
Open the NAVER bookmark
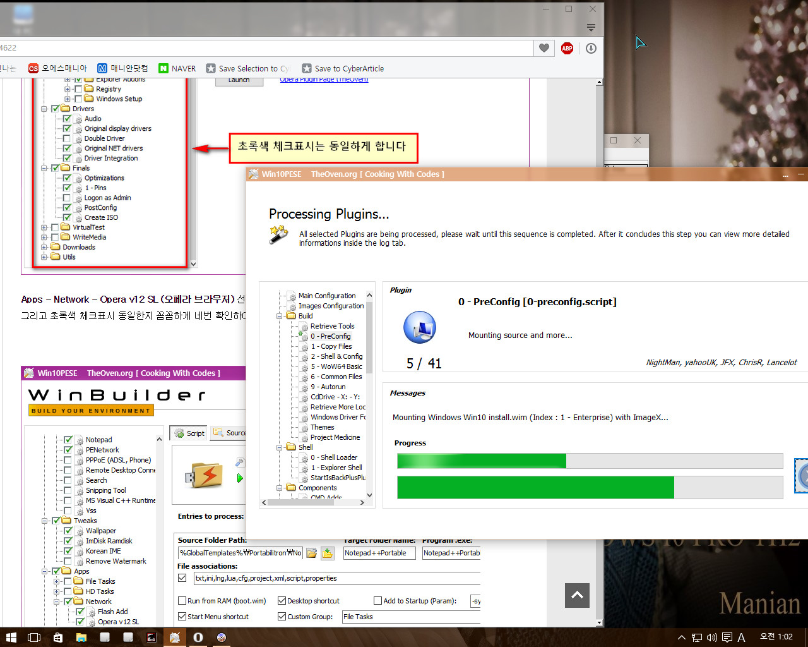pos(177,68)
